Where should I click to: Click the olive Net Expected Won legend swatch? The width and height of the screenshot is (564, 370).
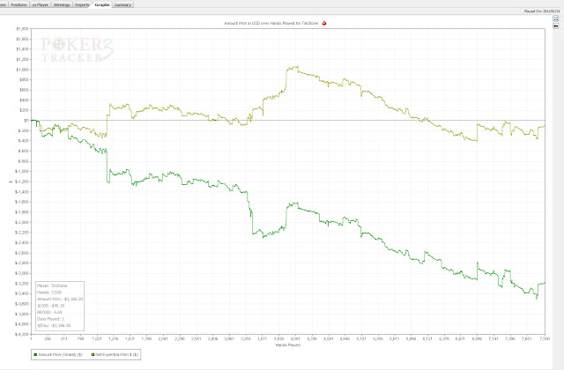pos(93,354)
